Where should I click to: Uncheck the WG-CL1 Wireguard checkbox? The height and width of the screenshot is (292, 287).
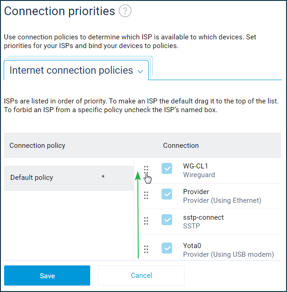pyautogui.click(x=167, y=168)
